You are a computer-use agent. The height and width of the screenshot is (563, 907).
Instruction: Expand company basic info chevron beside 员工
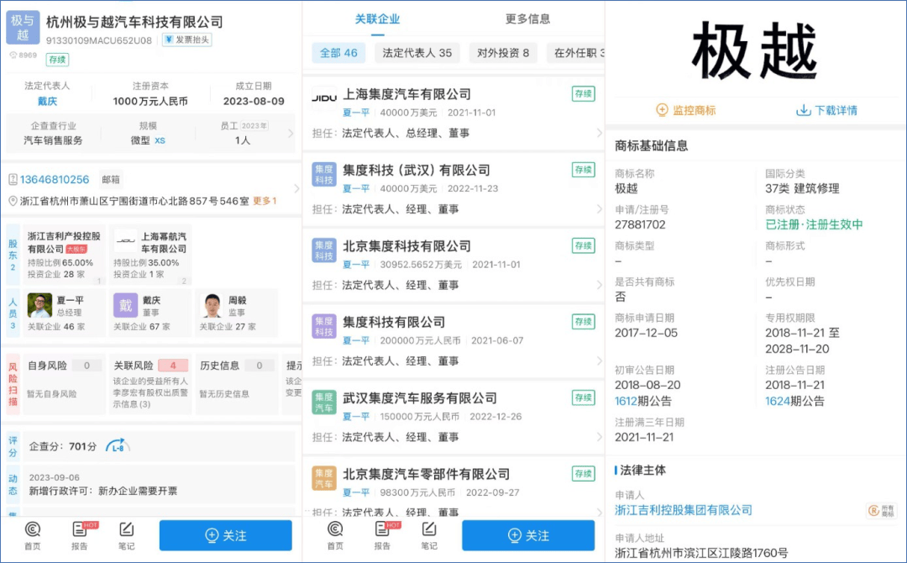coord(291,133)
